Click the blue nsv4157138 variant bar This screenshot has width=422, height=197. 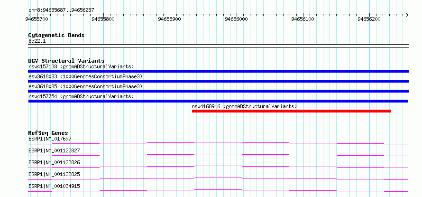[218, 71]
